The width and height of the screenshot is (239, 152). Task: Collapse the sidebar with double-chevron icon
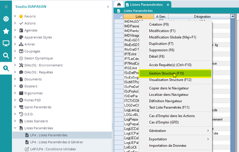point(6,6)
